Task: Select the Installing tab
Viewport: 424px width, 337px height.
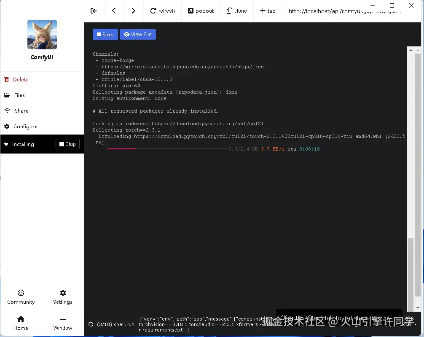Action: coord(23,144)
